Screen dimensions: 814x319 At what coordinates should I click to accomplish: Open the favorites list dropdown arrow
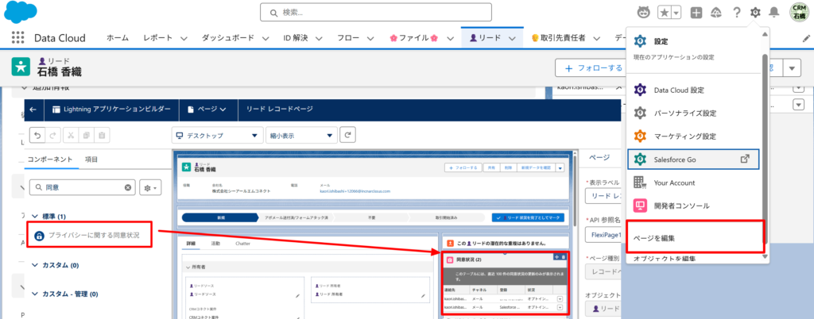[x=676, y=13]
